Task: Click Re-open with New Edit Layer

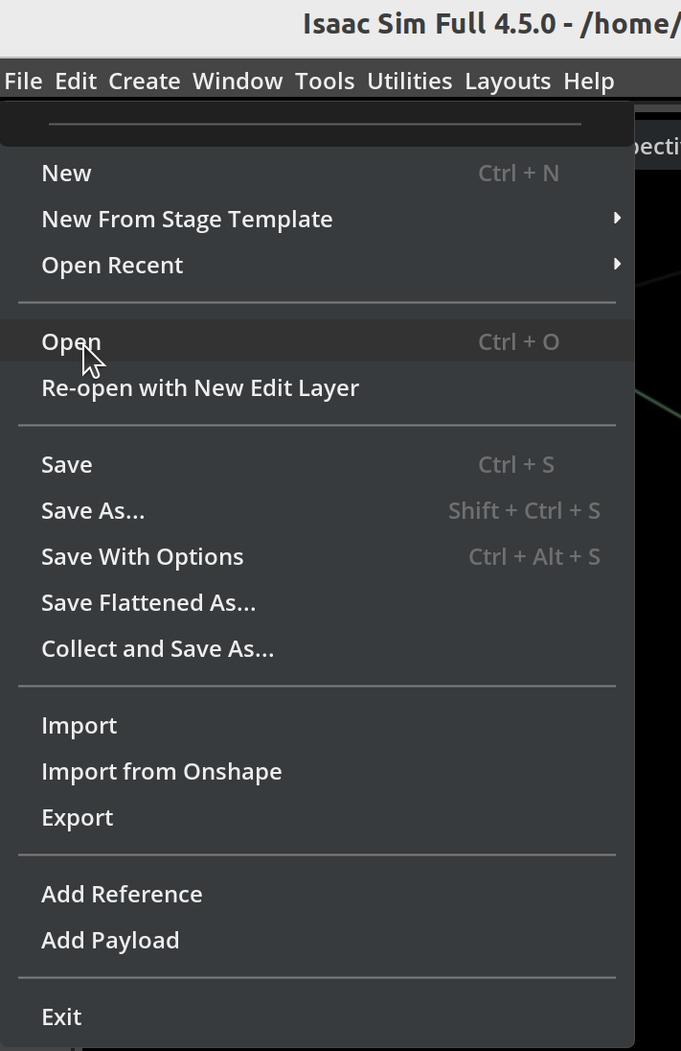Action: (200, 388)
